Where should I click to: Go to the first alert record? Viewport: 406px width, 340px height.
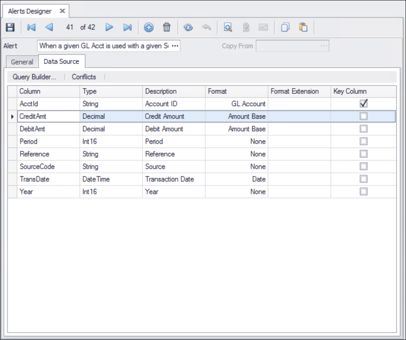coord(31,28)
